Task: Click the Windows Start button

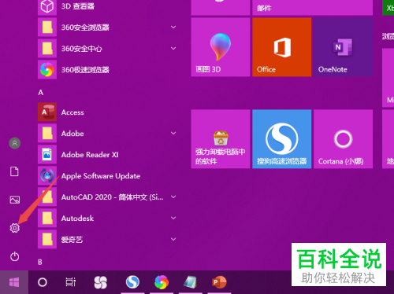Action: click(14, 282)
